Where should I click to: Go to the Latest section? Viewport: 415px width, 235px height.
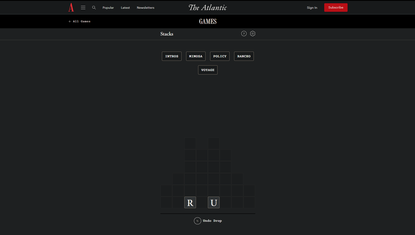click(125, 8)
